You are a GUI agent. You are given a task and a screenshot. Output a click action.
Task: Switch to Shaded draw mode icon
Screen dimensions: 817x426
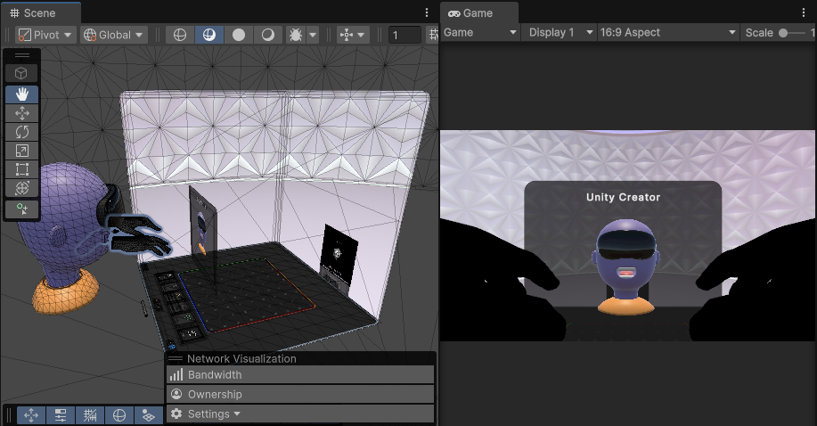[268, 35]
